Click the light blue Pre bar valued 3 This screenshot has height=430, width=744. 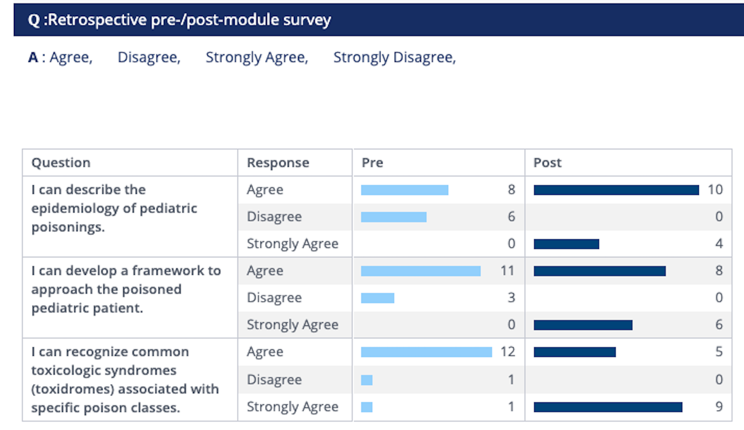[x=378, y=298]
